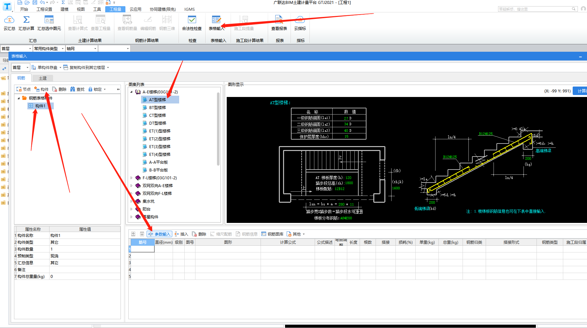Open 建模 ribbon tab
587x328 pixels.
click(x=64, y=9)
